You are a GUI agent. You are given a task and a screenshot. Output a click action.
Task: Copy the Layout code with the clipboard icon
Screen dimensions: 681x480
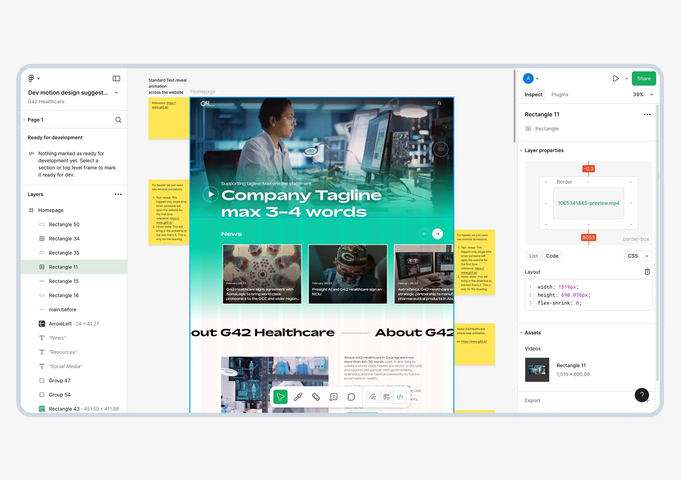[647, 272]
